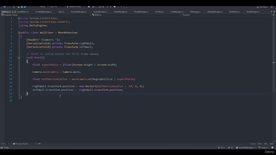Click the aspectRatio variable on line 14
The height and width of the screenshot is (155, 276).
pos(50,65)
